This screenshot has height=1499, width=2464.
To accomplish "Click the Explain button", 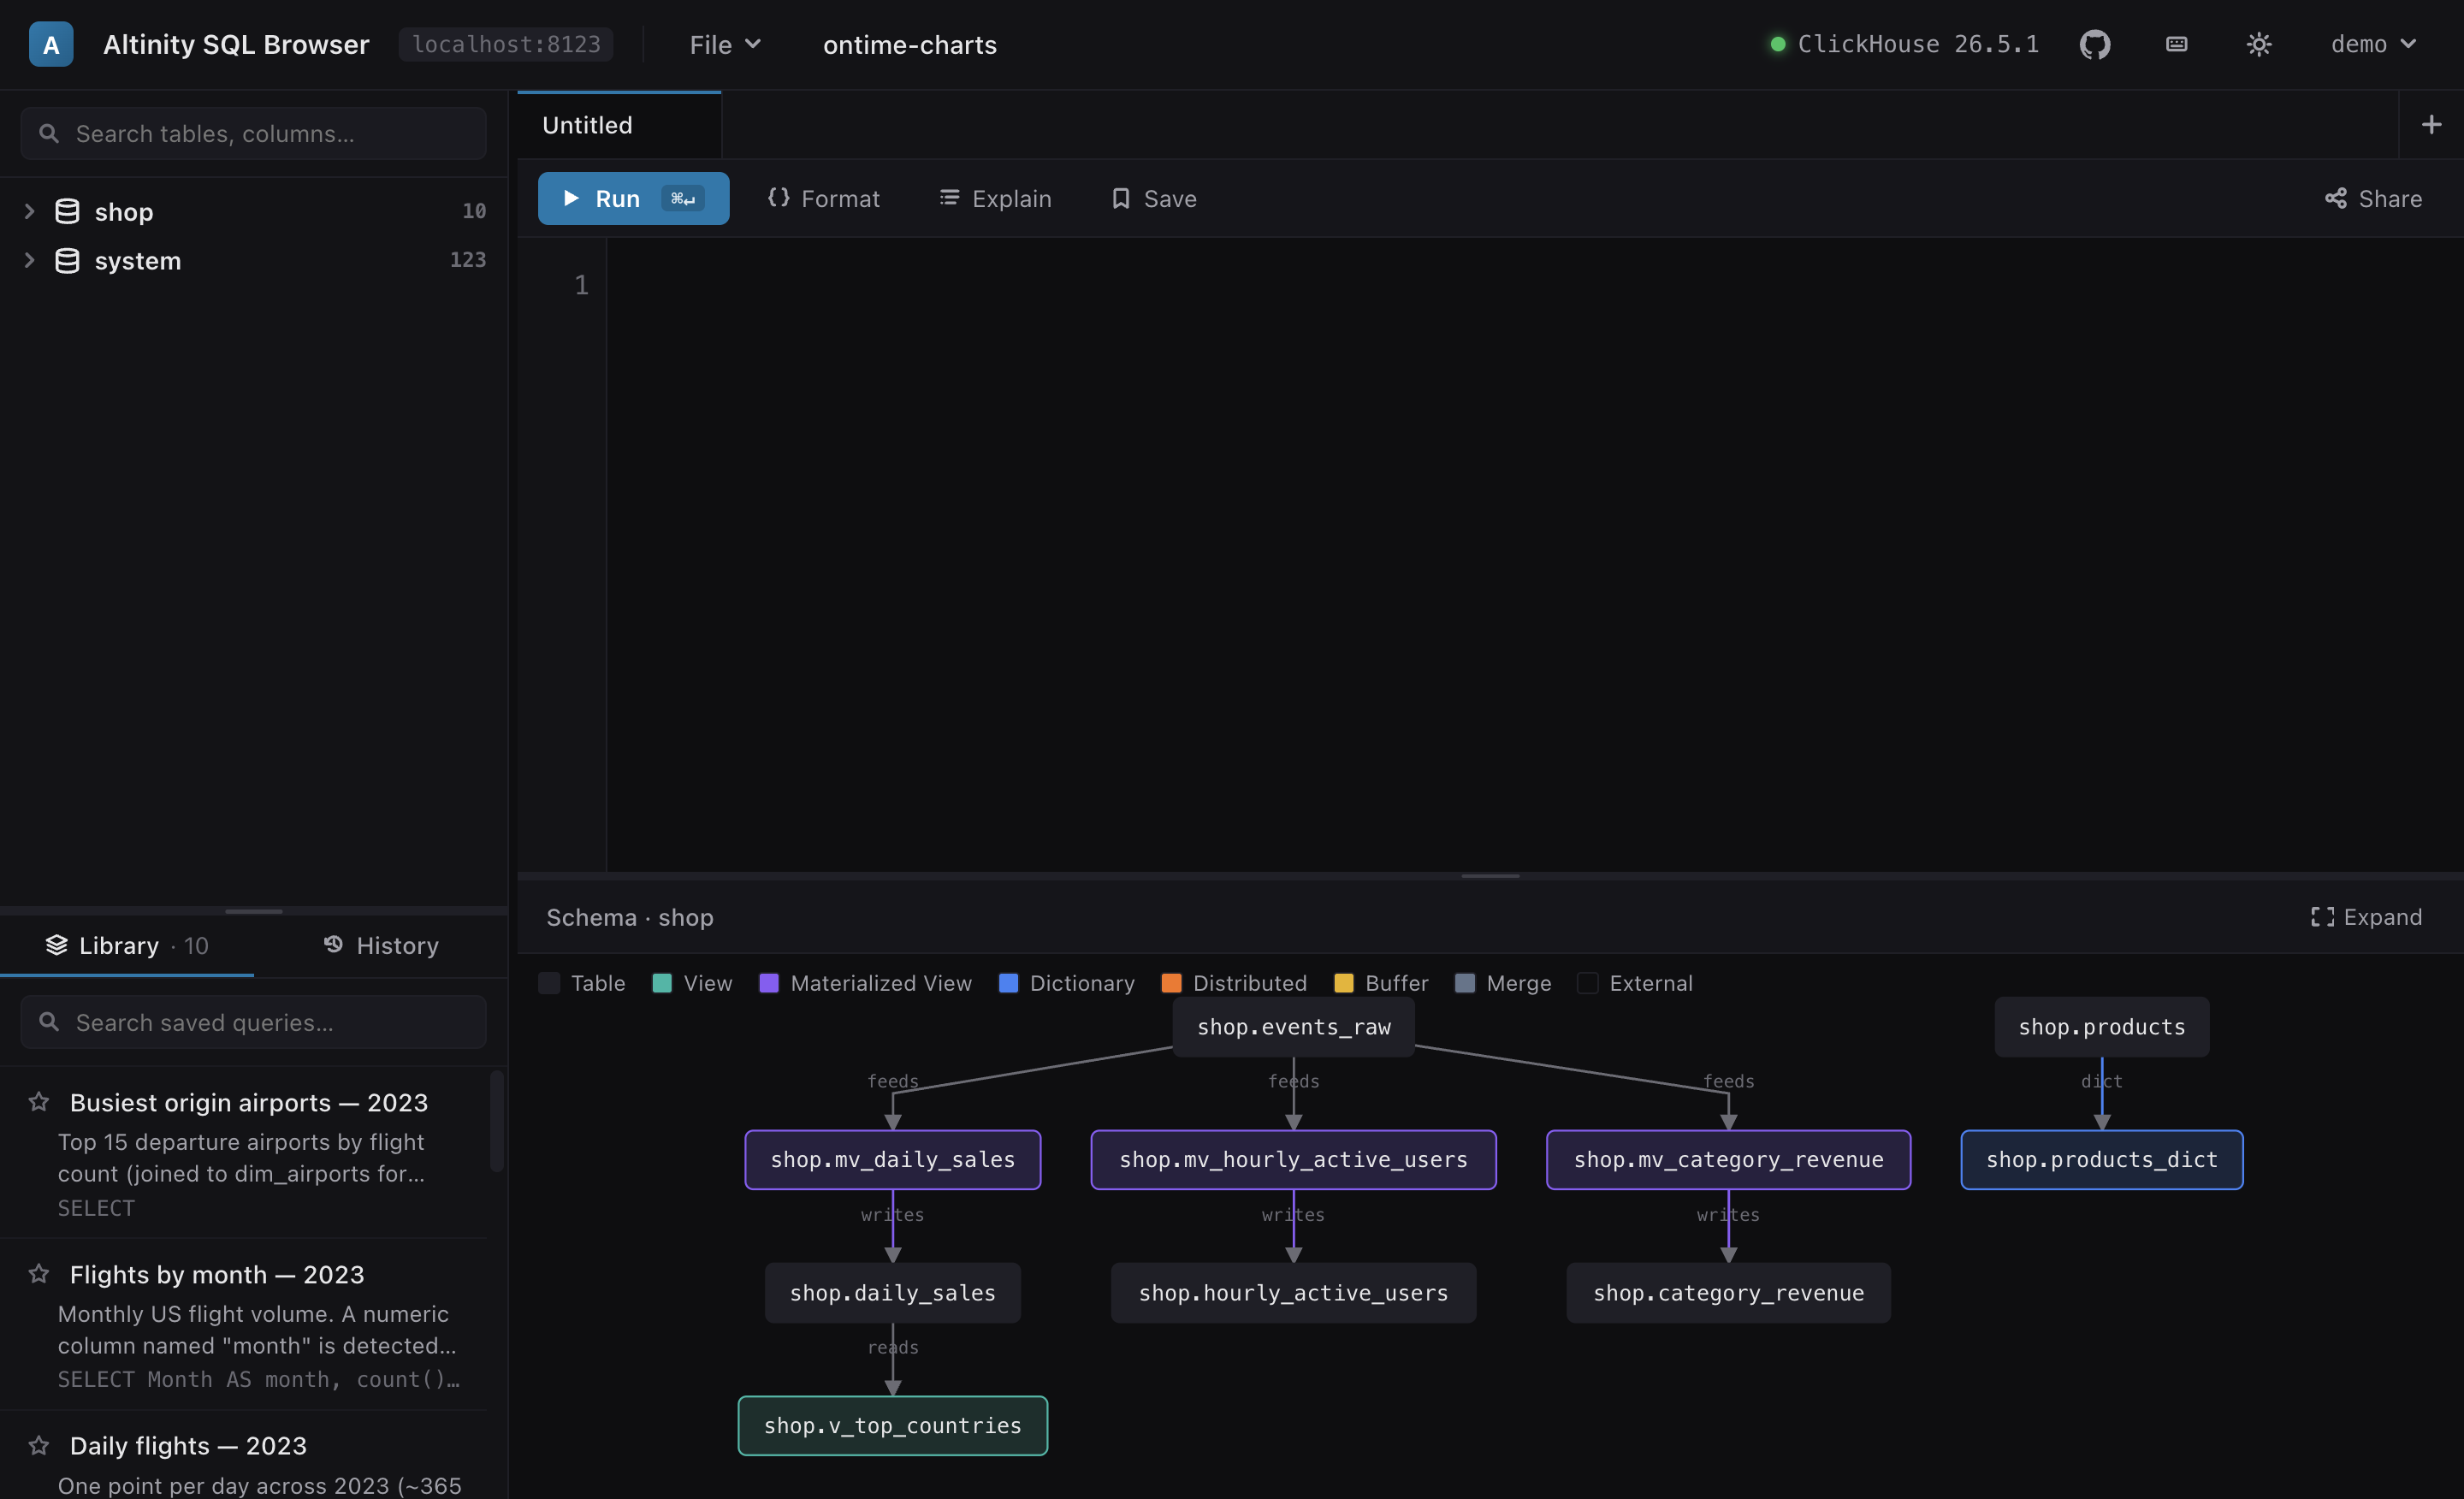I will (x=995, y=198).
